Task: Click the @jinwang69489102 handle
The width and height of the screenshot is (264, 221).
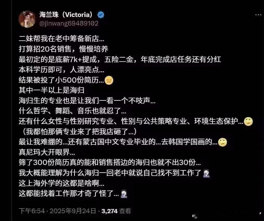Action: pos(69,23)
